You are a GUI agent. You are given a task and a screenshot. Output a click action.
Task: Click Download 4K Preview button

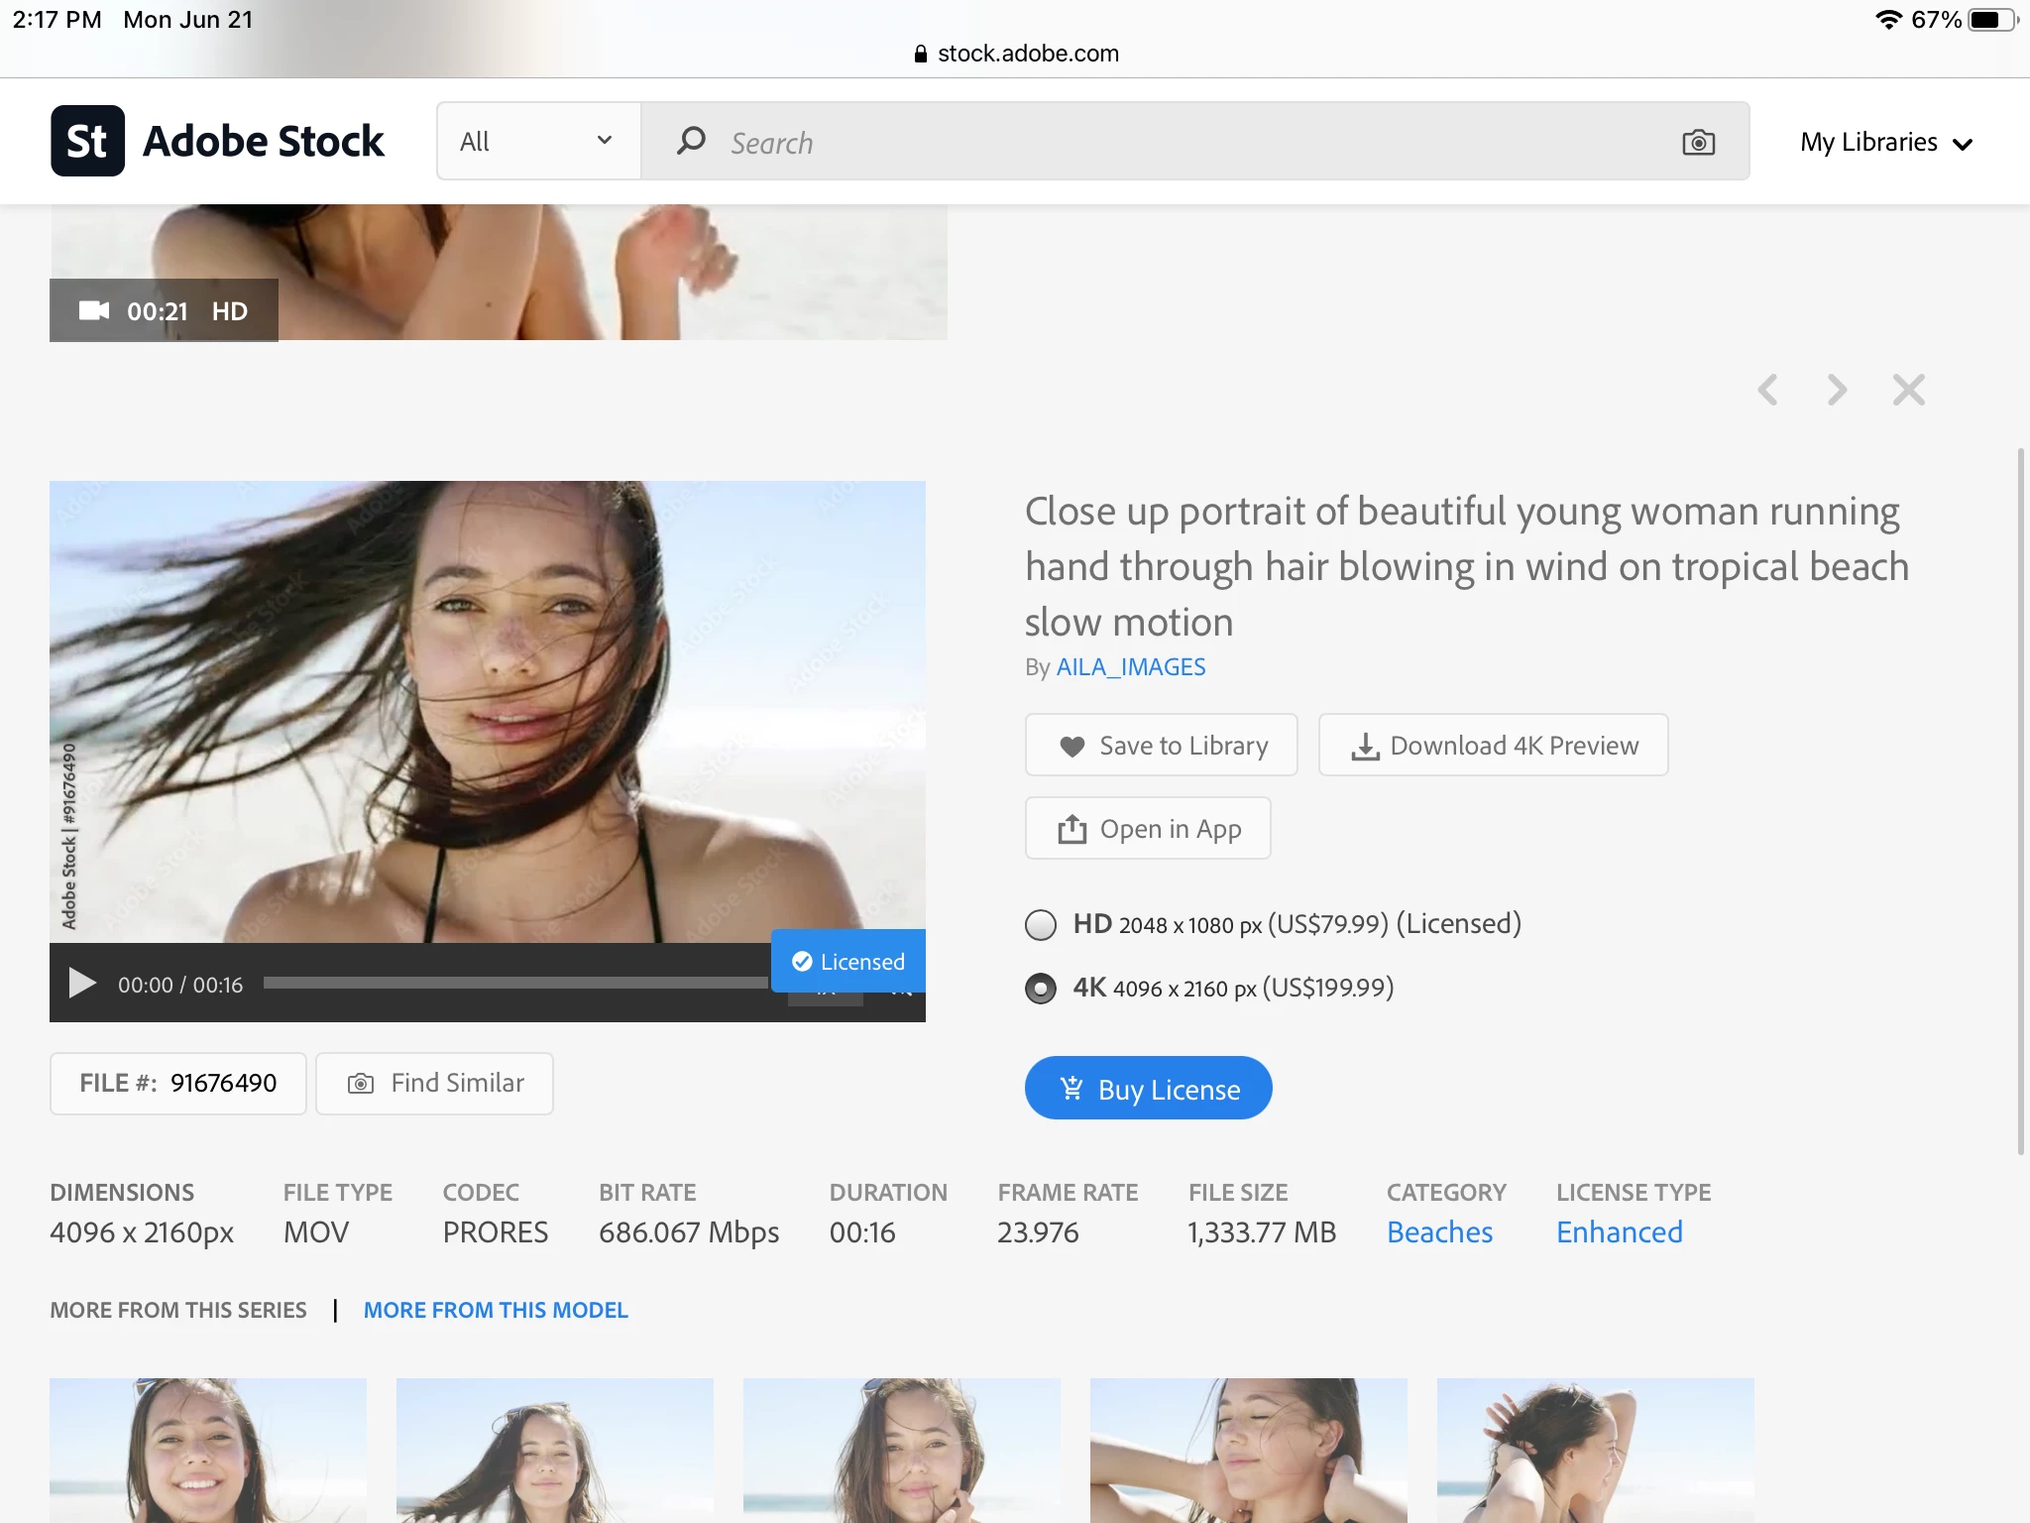click(x=1493, y=745)
